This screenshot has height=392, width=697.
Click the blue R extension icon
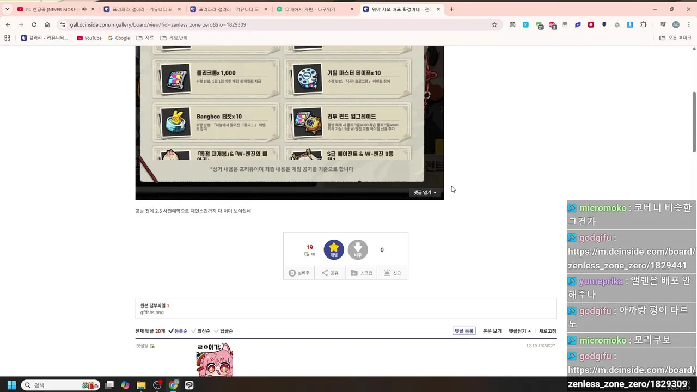(x=525, y=24)
